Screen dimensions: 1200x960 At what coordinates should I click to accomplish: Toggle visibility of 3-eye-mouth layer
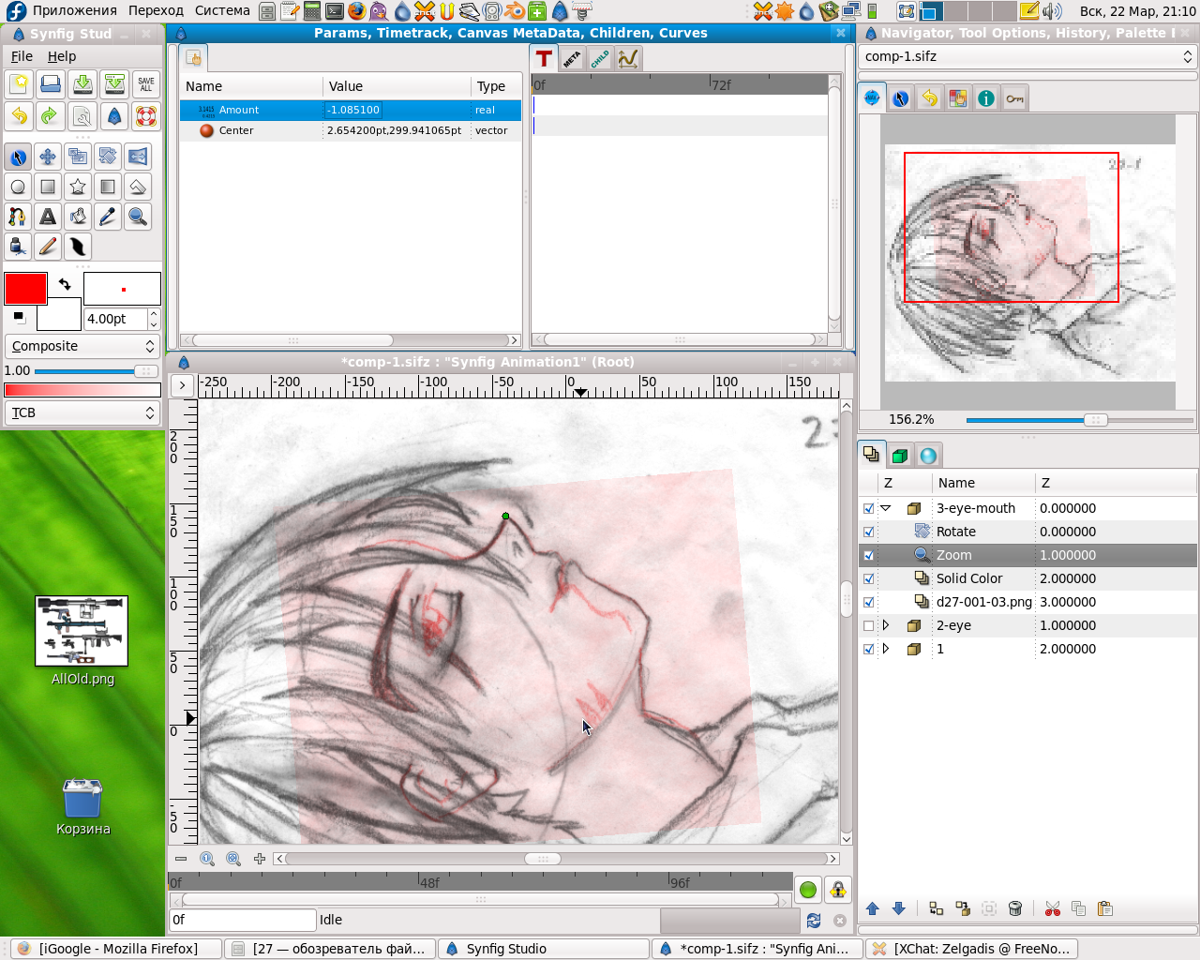869,508
